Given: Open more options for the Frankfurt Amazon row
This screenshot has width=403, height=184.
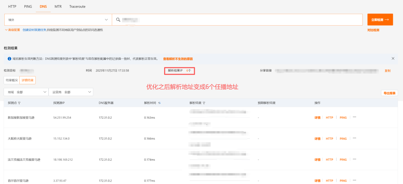Looking at the screenshot, I should 354,159.
